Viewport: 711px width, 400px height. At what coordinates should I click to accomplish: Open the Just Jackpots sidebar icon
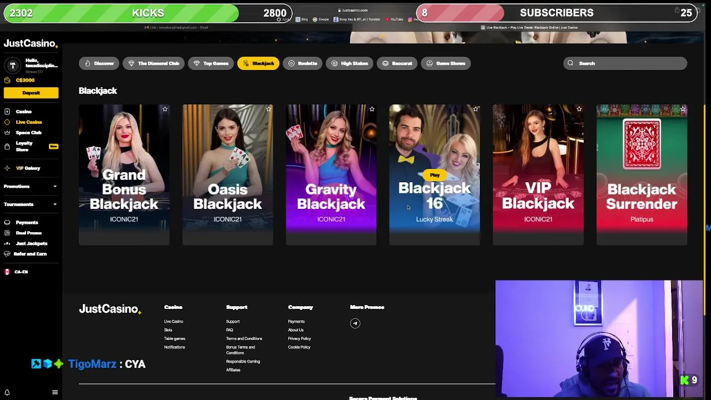[x=7, y=243]
